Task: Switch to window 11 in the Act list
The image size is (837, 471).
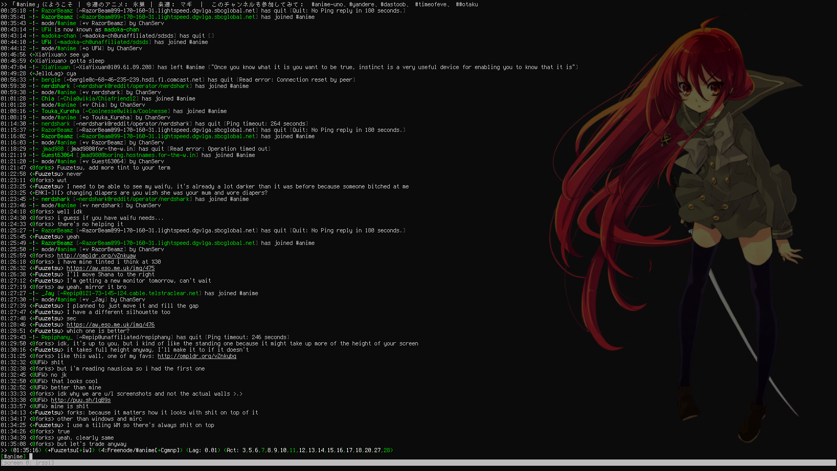Action: tap(292, 451)
